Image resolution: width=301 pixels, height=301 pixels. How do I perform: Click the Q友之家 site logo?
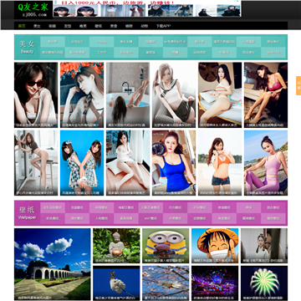[33, 10]
